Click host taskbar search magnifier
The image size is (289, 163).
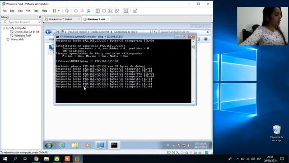click(x=15, y=159)
